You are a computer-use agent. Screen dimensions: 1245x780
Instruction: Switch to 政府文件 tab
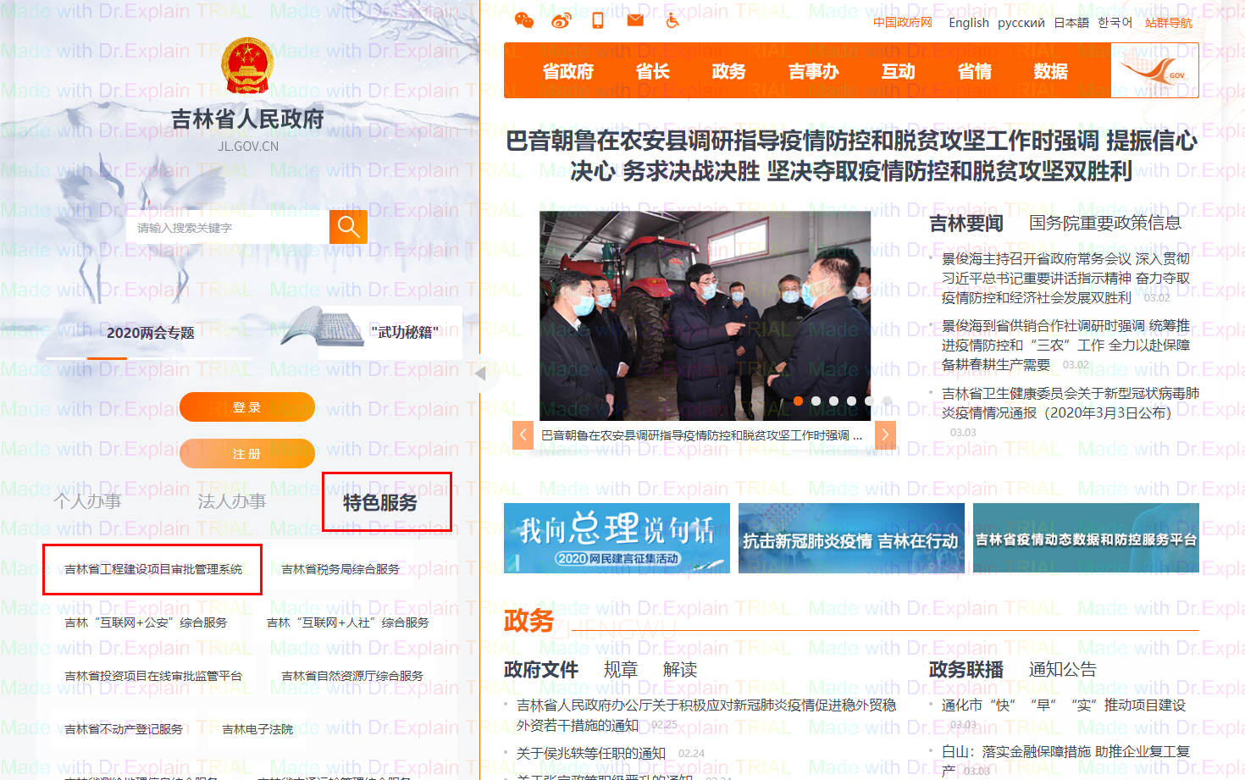541,669
